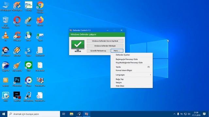Open the notification action center
This screenshot has height=117, width=209.
click(x=204, y=114)
